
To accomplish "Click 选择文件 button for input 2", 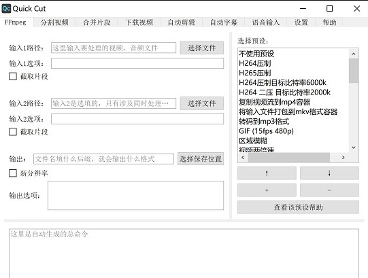I will coord(202,103).
